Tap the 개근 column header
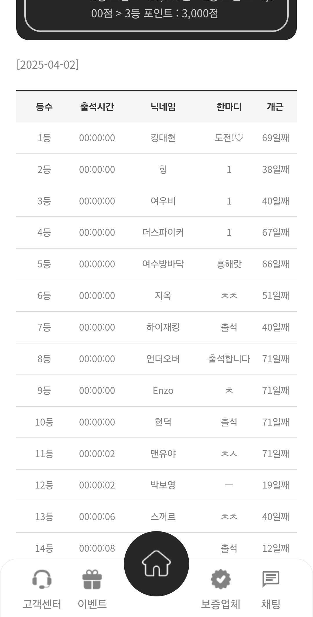This screenshot has height=617, width=313. coord(275,107)
